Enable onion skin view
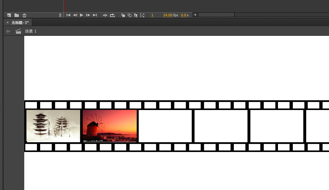Viewport: 329px width, 190px height. click(x=123, y=15)
